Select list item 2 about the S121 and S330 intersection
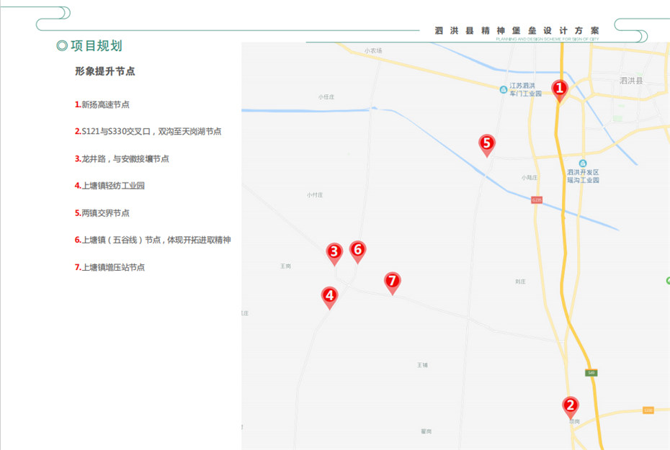Viewport: 670px width, 450px height. click(148, 132)
